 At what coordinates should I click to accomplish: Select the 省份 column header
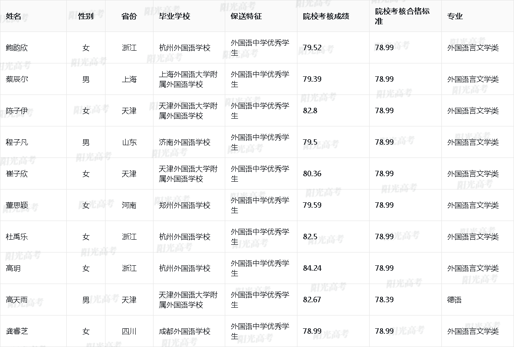tap(129, 16)
